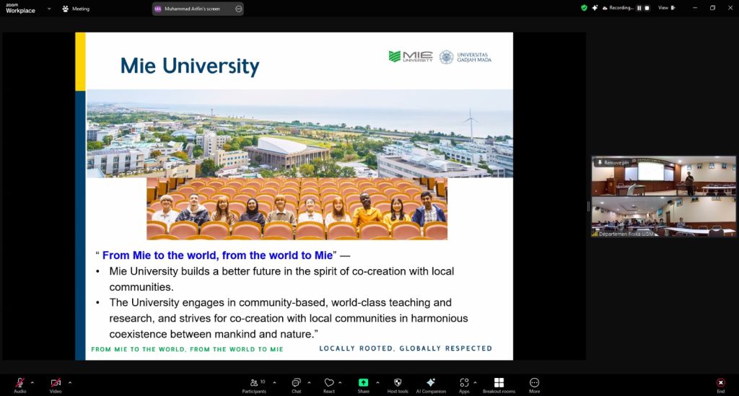Select the Departemen Fisika UGM video tile
Screen dimensions: 739x396
664,216
